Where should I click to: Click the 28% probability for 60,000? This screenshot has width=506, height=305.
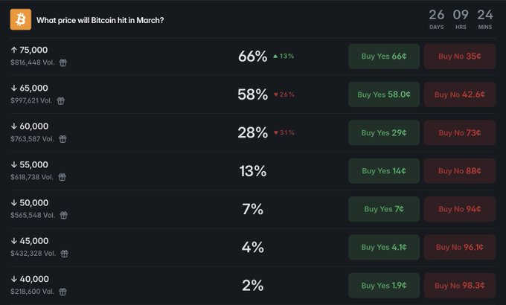coord(252,132)
